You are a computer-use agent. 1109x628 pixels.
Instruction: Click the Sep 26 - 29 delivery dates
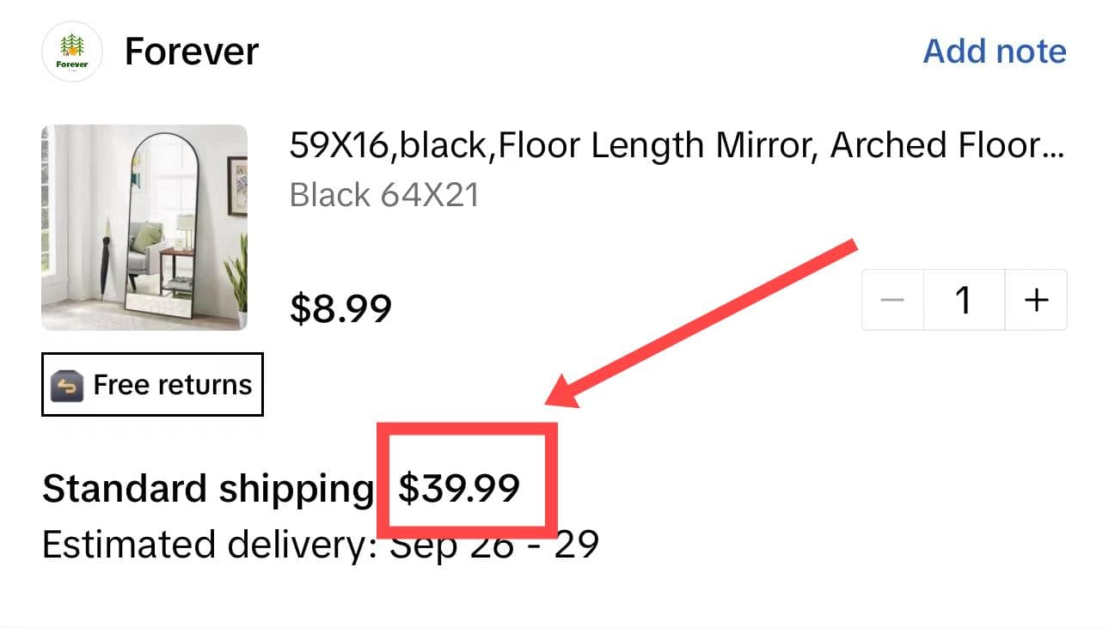495,545
